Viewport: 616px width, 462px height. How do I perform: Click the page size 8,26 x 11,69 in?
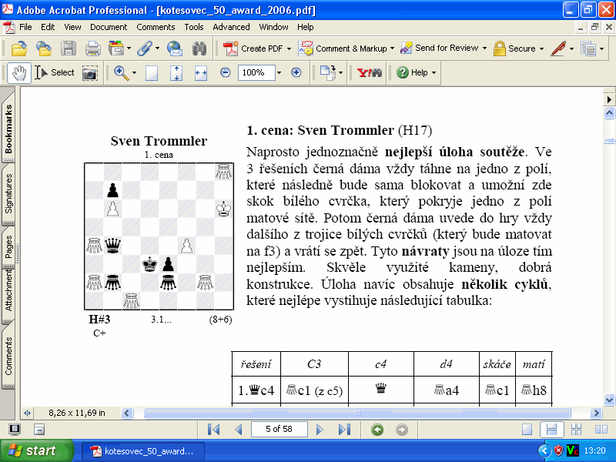click(x=76, y=413)
